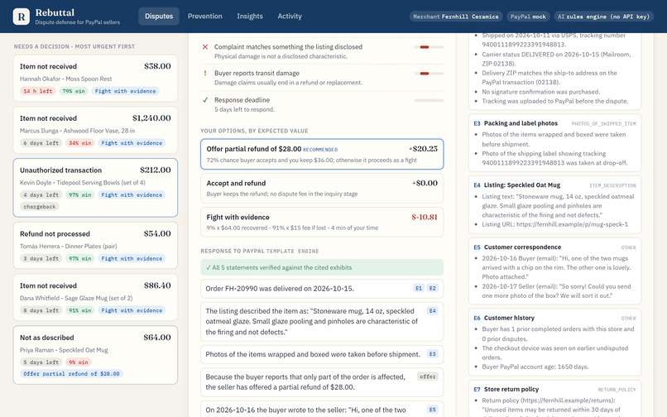Click the '79% win' tag

tap(74, 91)
